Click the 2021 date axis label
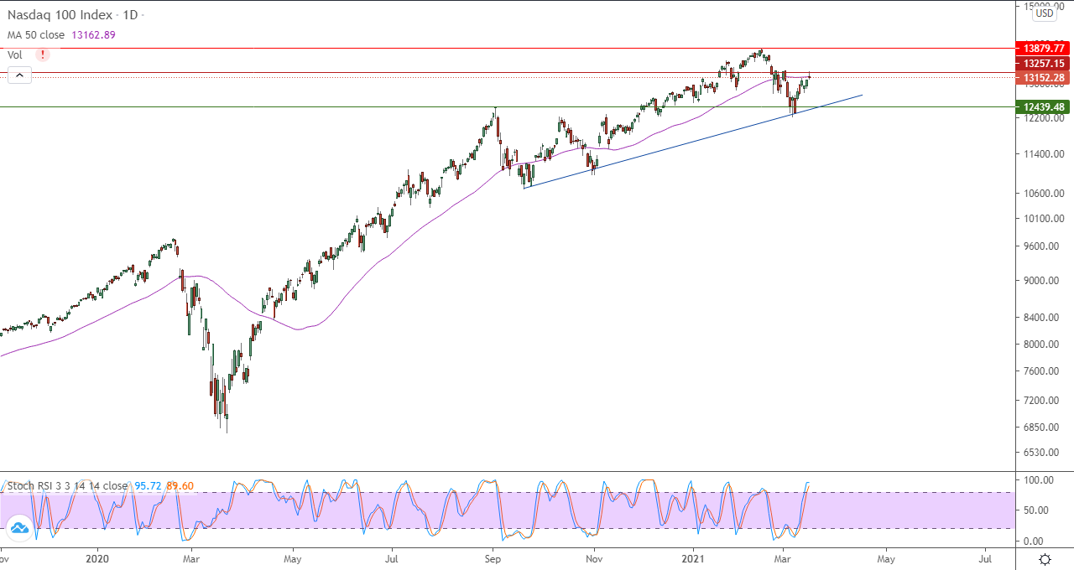This screenshot has height=570, width=1074. click(694, 558)
